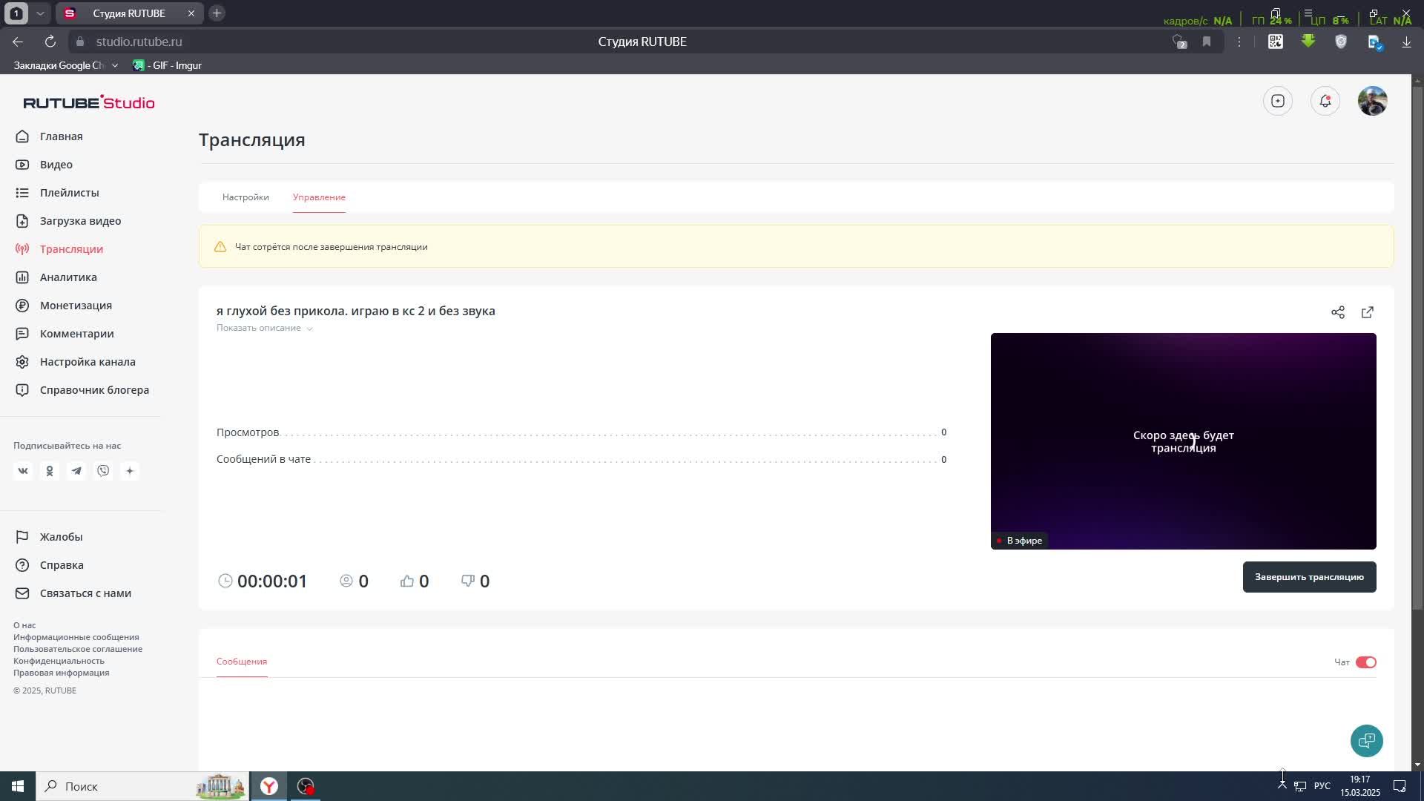Open Yandex Browser from taskbar
The height and width of the screenshot is (801, 1424).
(269, 786)
